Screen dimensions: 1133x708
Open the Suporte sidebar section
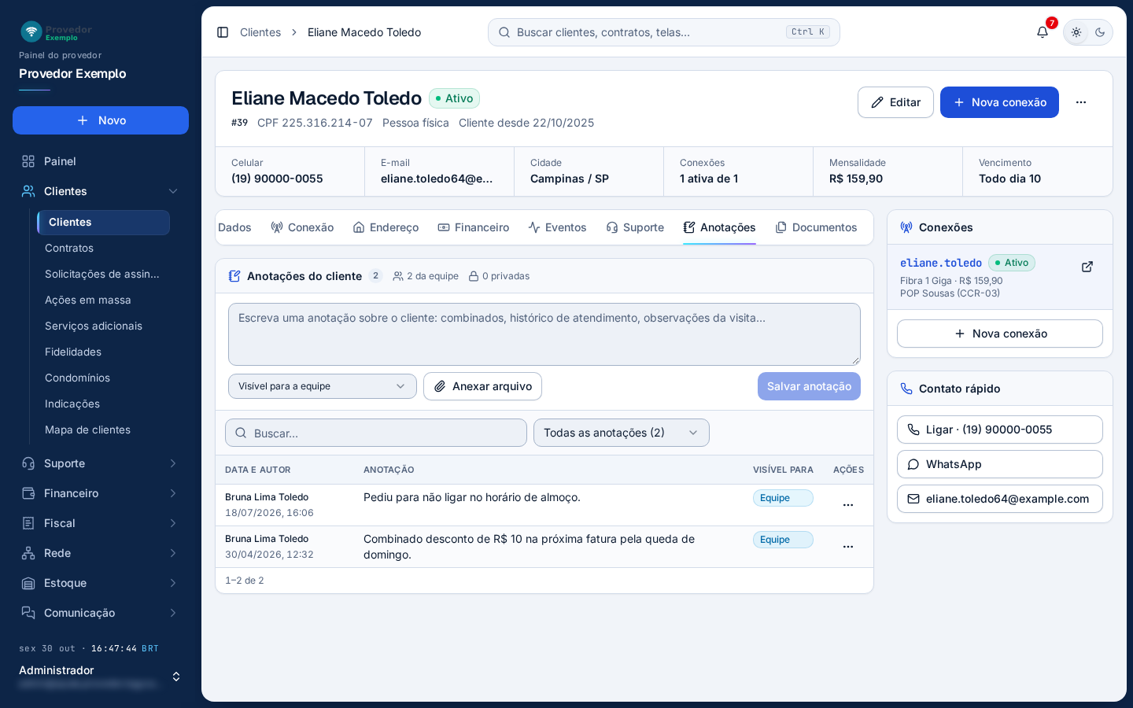tap(101, 463)
